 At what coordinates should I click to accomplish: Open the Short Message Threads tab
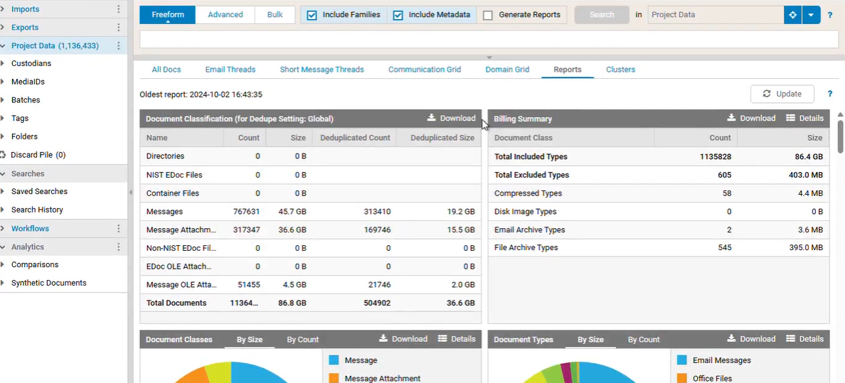321,70
